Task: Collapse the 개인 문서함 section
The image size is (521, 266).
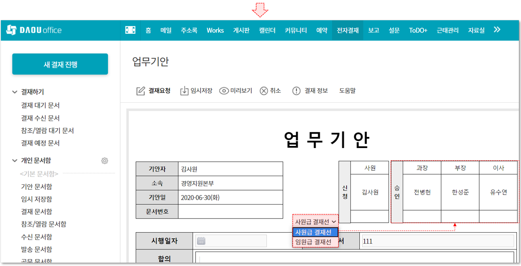Action: [x=15, y=161]
